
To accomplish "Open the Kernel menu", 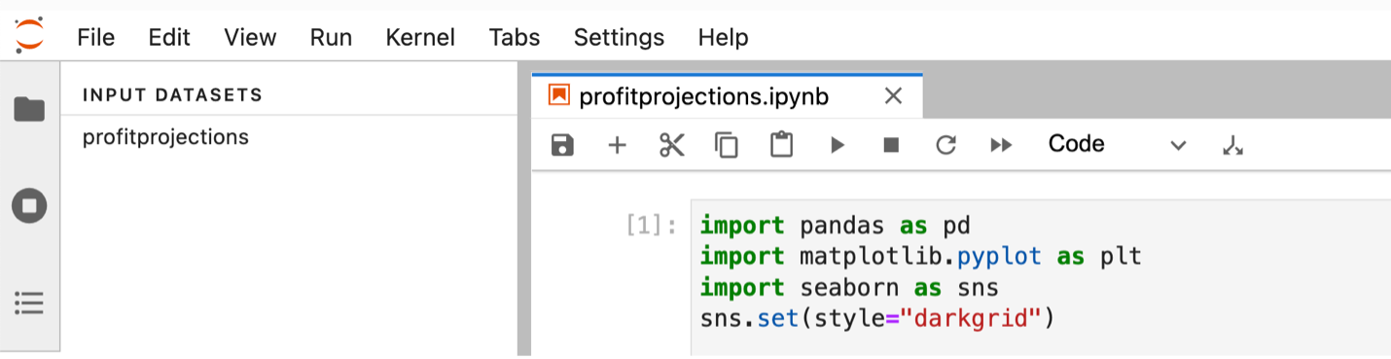I will [420, 37].
